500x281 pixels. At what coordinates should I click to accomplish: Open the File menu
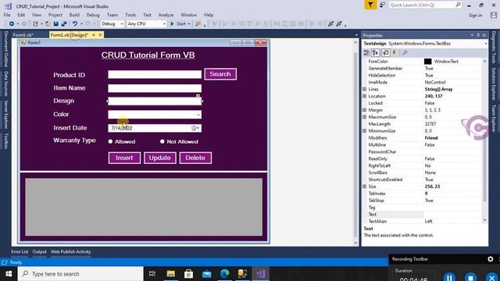click(7, 15)
